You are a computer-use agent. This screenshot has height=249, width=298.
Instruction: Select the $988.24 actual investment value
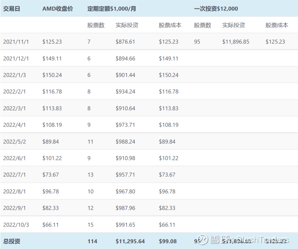(125, 142)
